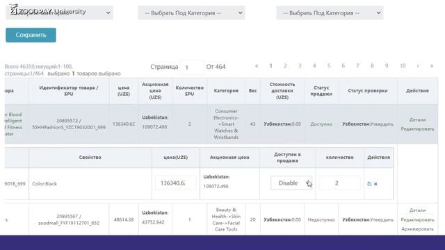445x250 pixels.
Task: Click the price value 48614.38
Action: tap(124, 219)
